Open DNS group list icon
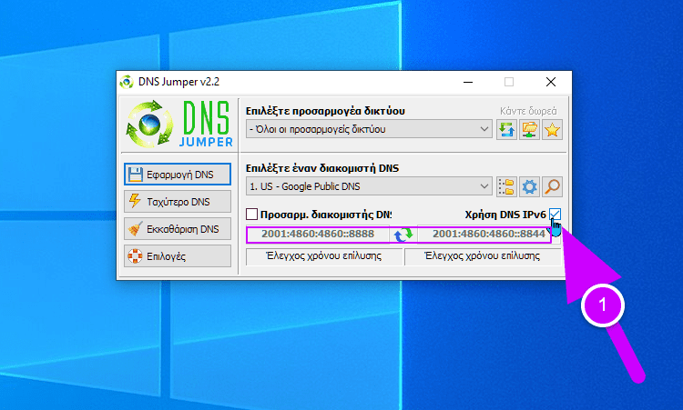This screenshot has height=410, width=683. 506,187
